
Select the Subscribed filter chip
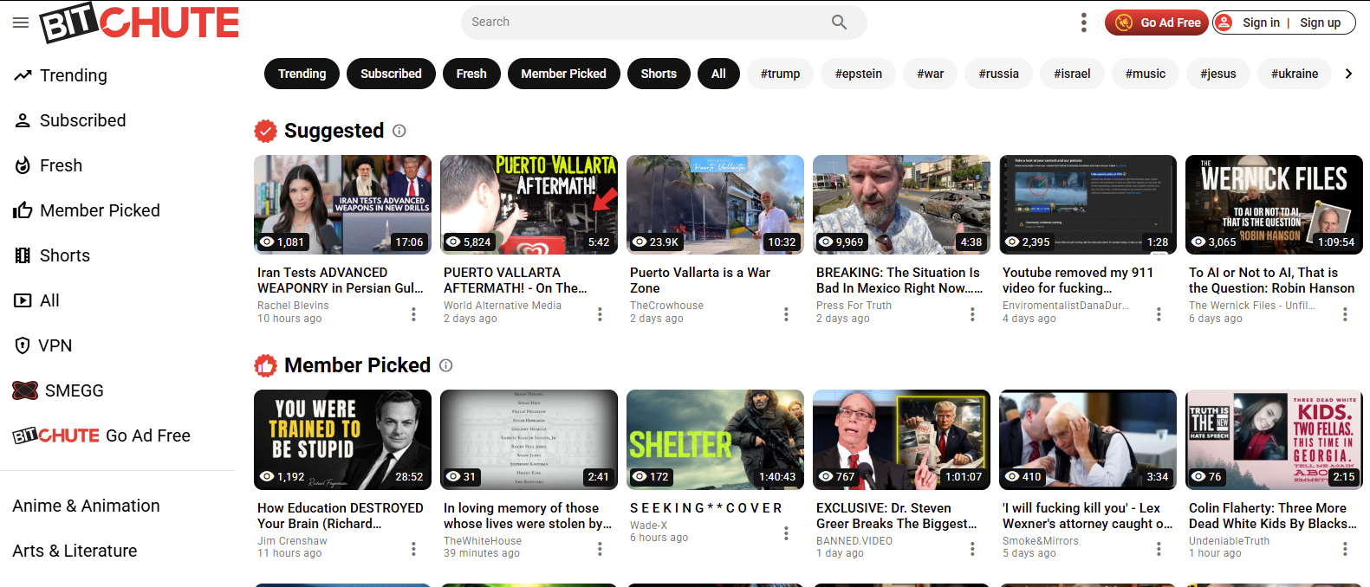391,74
